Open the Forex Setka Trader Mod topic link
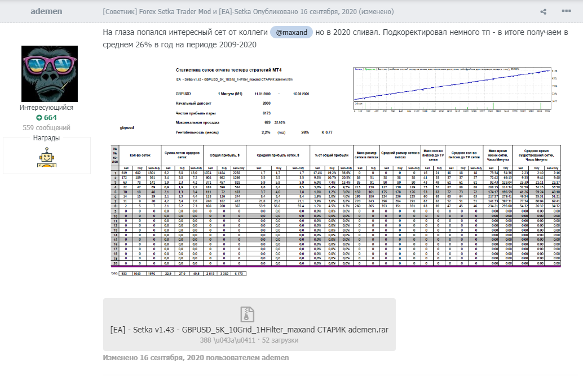Screen dimensions: 583x386 pos(176,11)
